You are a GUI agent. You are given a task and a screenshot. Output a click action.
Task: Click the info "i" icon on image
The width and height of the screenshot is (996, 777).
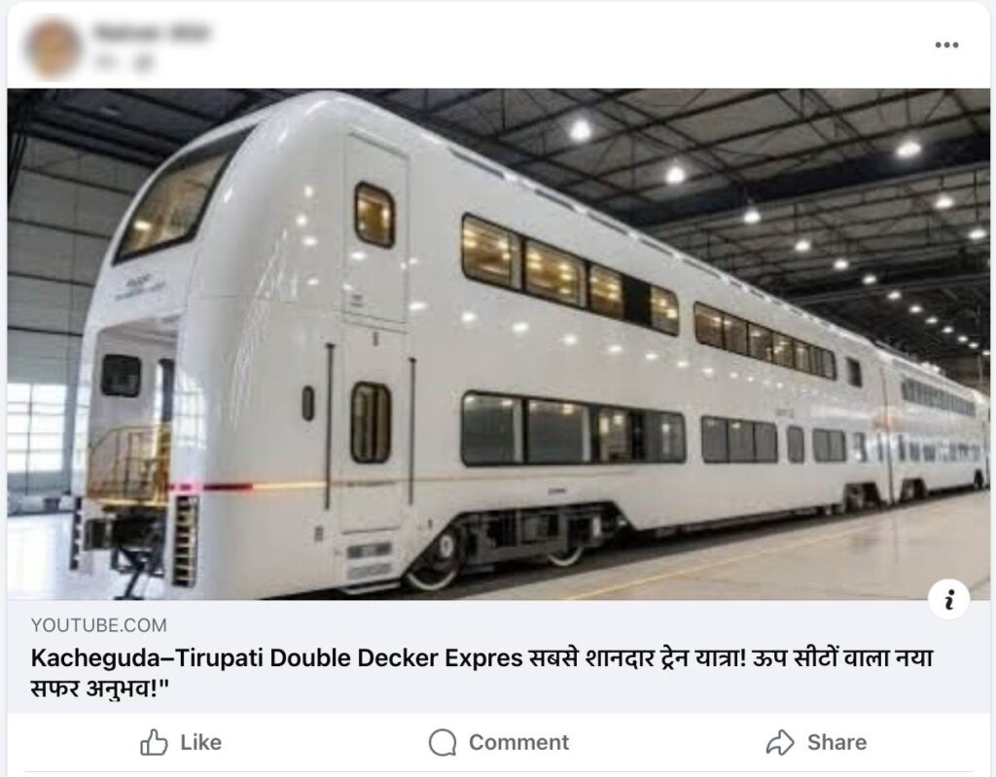coord(949,599)
